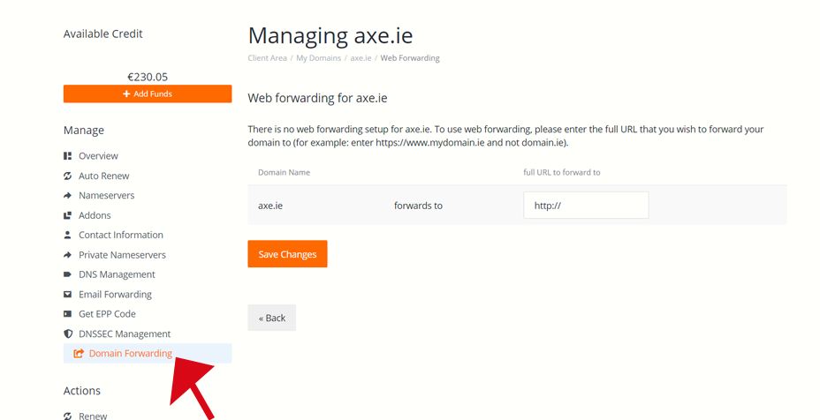Open Private Nameservers menu item

click(x=122, y=255)
